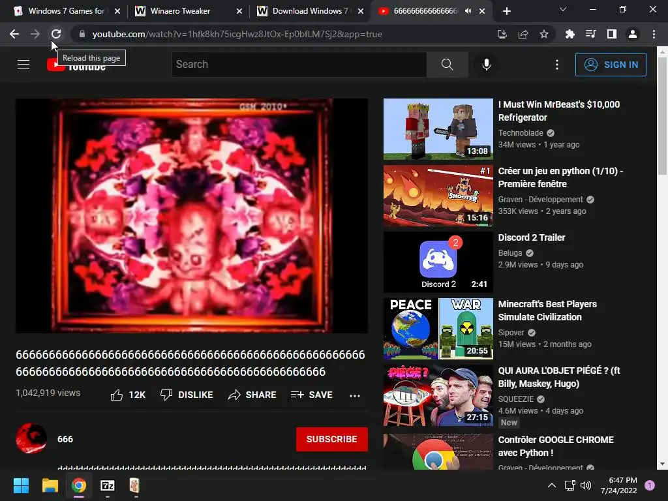The width and height of the screenshot is (668, 501).
Task: Open the Technoblade channel name
Action: point(521,133)
